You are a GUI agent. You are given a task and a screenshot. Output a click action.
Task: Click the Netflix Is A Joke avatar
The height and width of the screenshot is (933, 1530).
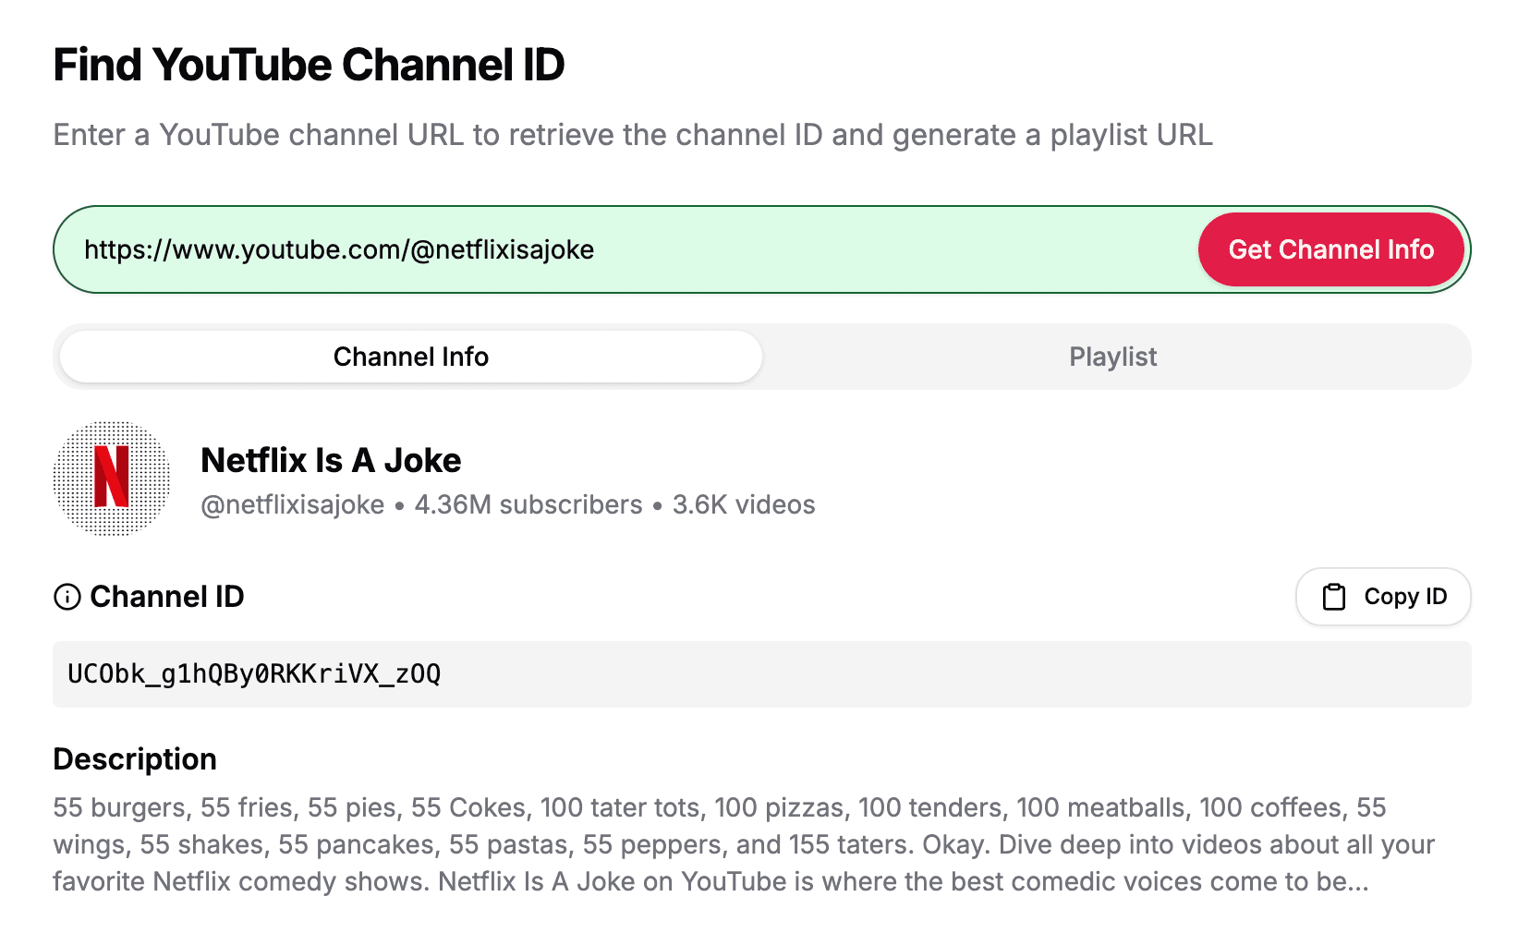tap(112, 478)
